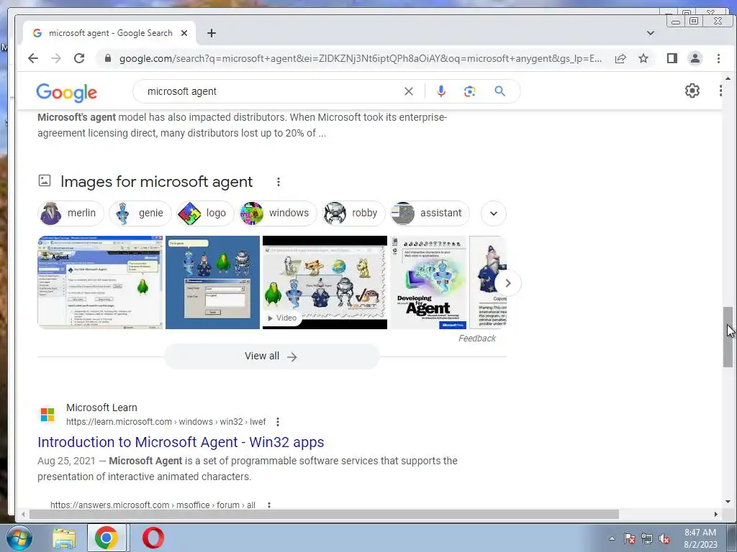View site information via the lock icon
737x552 pixels.
(108, 58)
